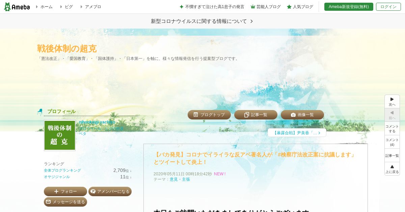Screen dimensions: 405x212
Task: Click the star icon for 人気ブログ
Action: pyautogui.click(x=289, y=7)
